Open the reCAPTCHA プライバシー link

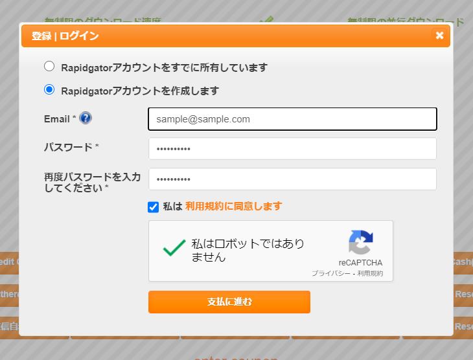[x=330, y=274]
